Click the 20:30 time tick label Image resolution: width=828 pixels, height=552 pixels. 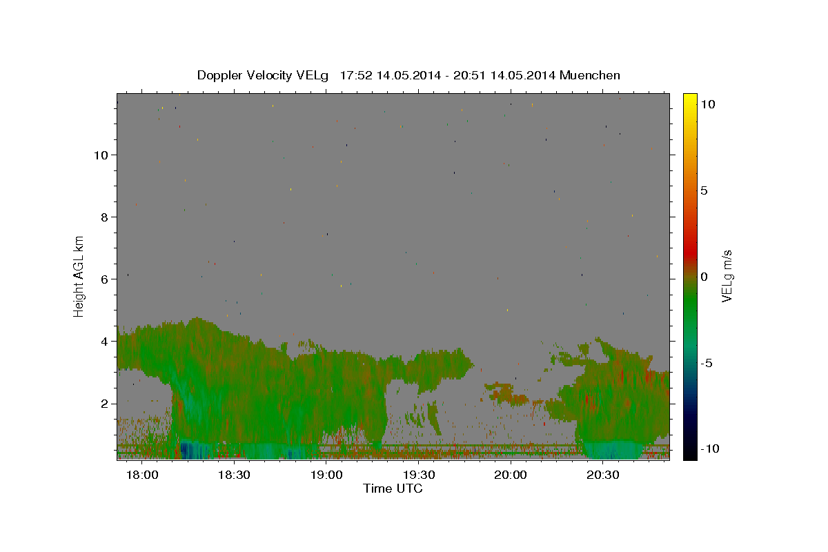tap(603, 475)
